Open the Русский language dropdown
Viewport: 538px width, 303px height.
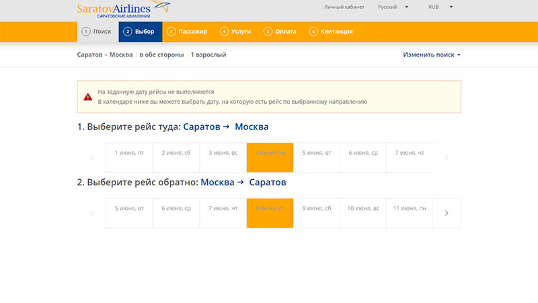click(393, 7)
